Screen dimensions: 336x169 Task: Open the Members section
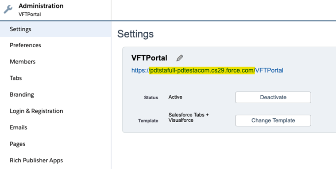click(55, 62)
